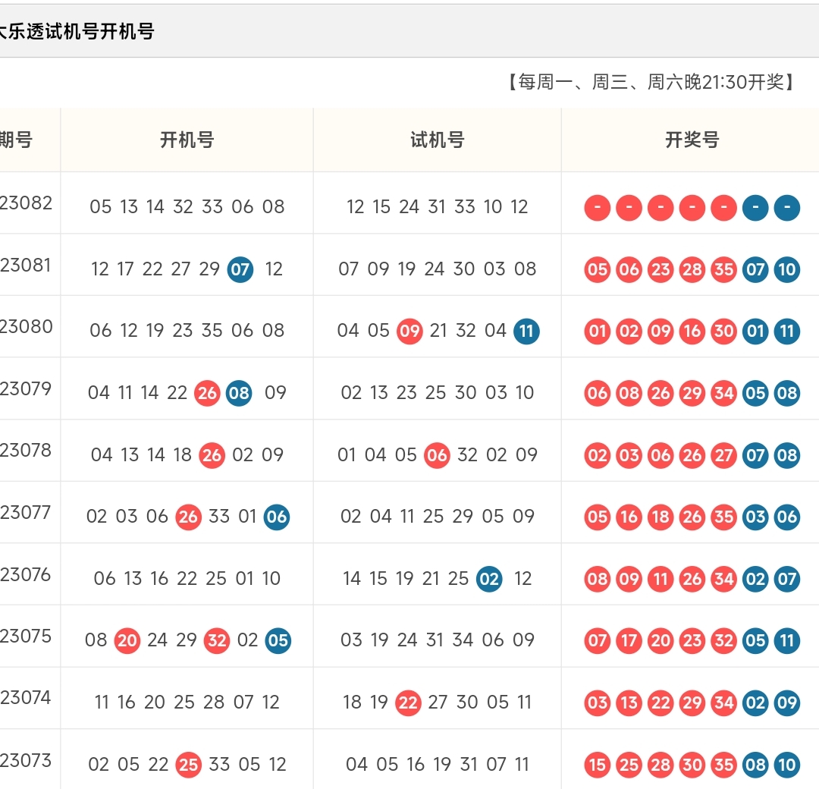The image size is (819, 789).
Task: Click red ball 17 in 23075's 开奖号 column
Action: (629, 640)
